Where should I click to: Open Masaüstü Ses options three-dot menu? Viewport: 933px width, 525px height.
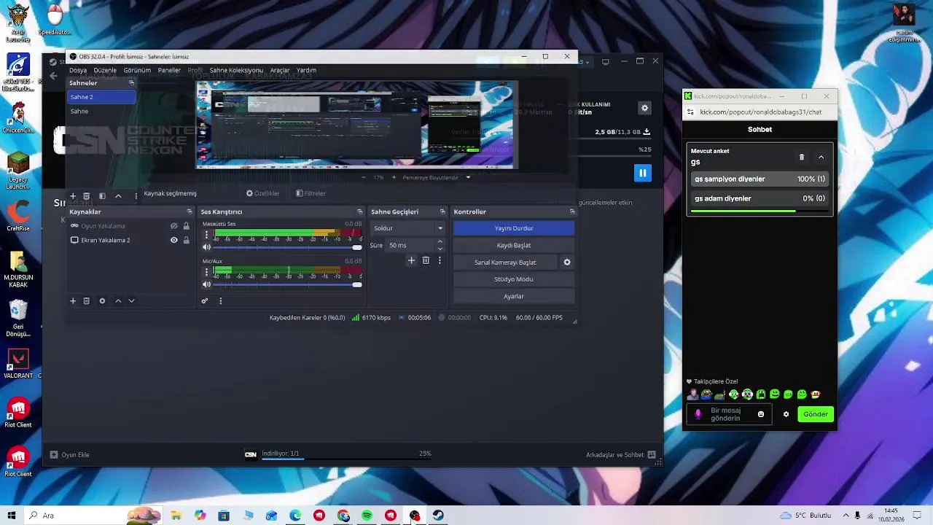click(206, 235)
